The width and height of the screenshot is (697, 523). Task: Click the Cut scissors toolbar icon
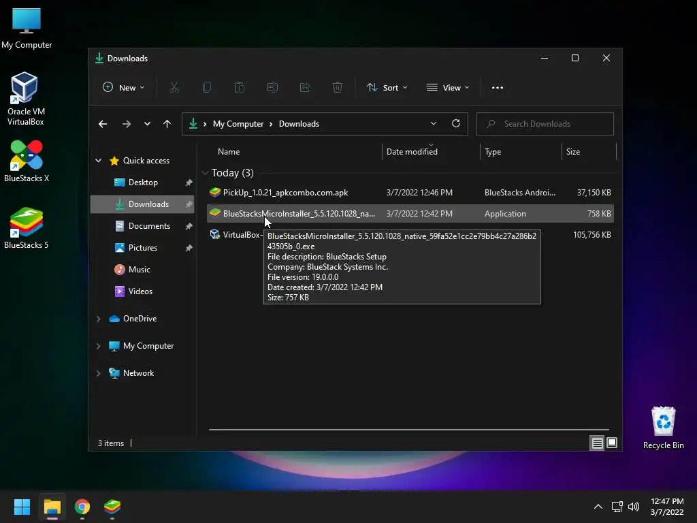(x=174, y=88)
